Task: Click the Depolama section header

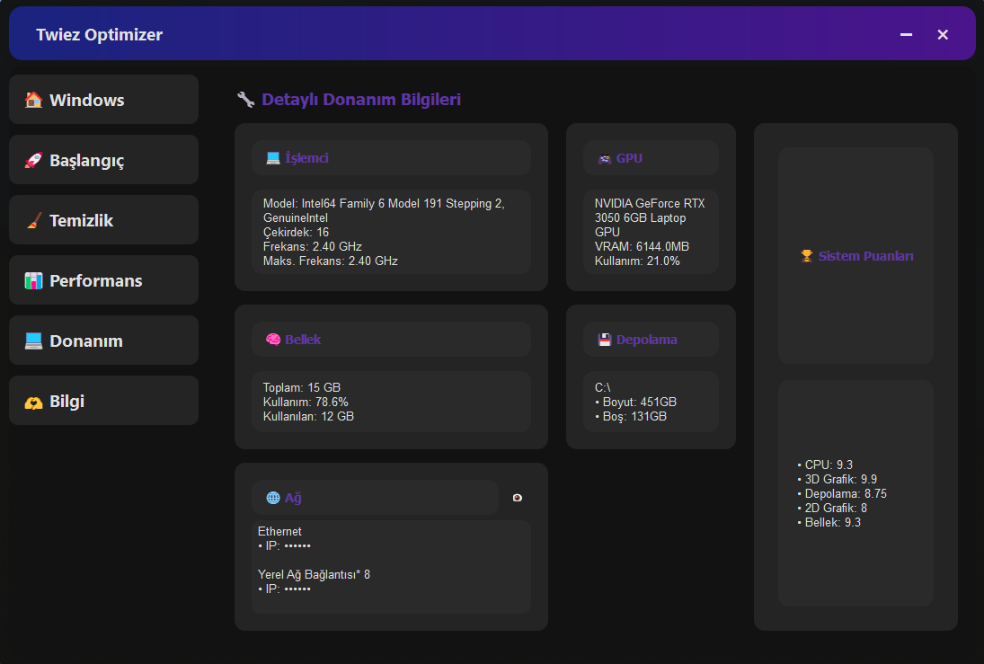Action: tap(651, 339)
